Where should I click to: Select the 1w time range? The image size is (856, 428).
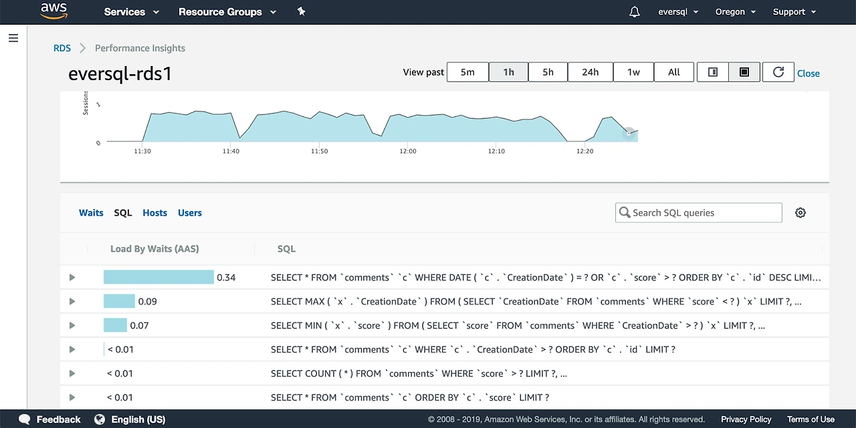pyautogui.click(x=633, y=72)
